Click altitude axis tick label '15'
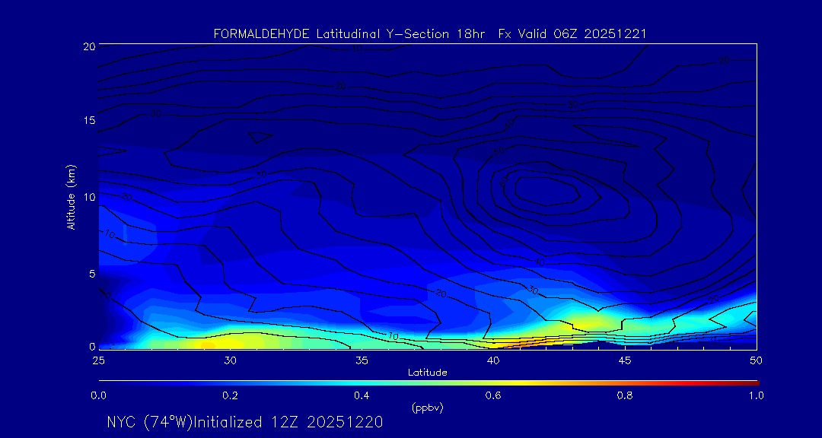The height and width of the screenshot is (438, 822). pos(88,120)
